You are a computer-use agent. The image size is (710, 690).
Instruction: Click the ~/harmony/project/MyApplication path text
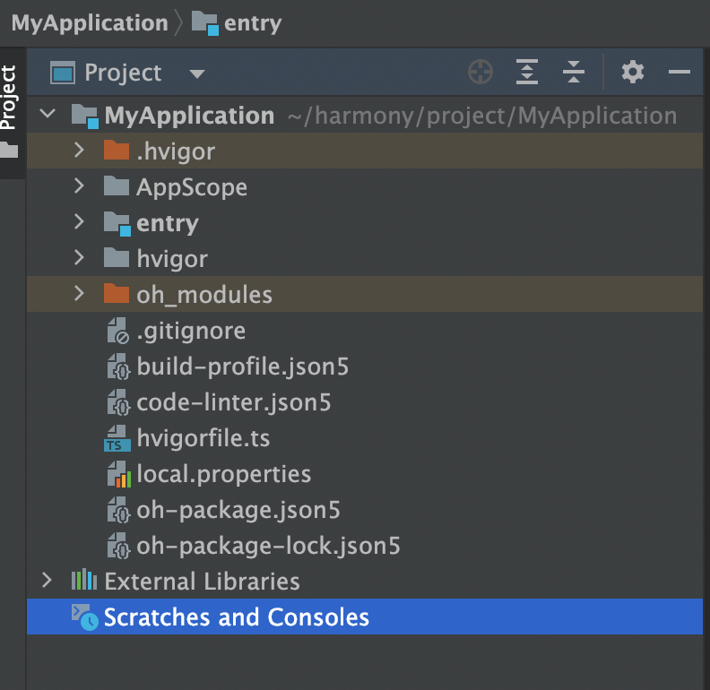point(482,116)
